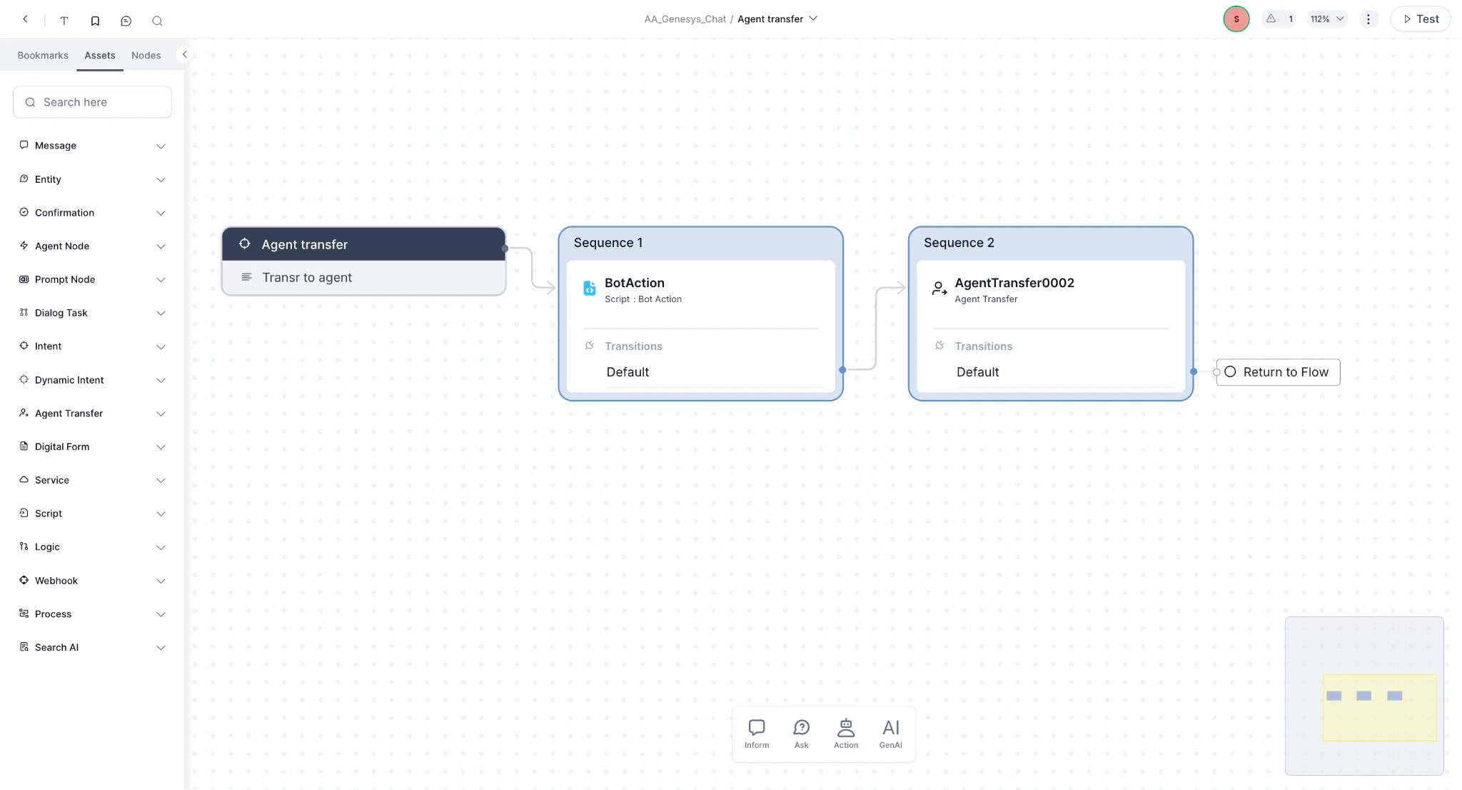The height and width of the screenshot is (790, 1462).
Task: Click the Test button
Action: tap(1420, 19)
